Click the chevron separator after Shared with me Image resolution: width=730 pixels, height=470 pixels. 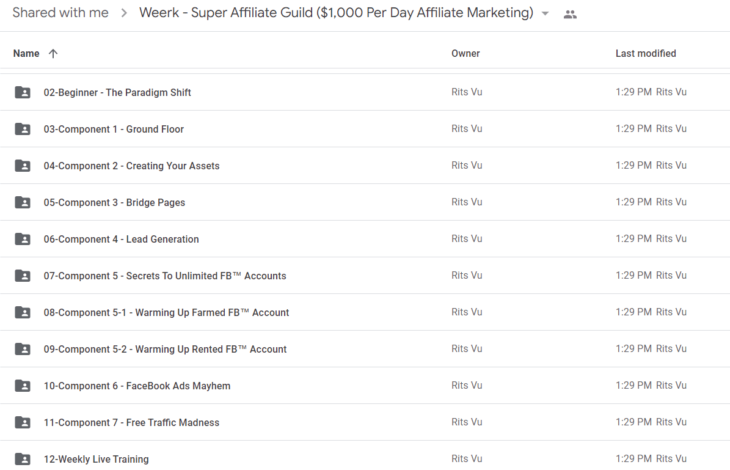(124, 13)
